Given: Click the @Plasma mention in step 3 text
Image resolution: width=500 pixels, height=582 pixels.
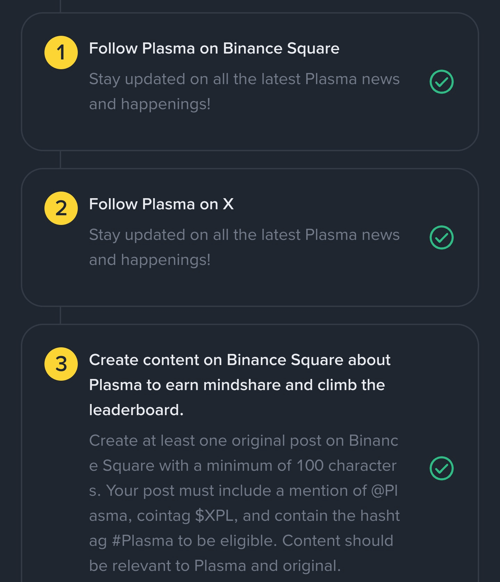Looking at the screenshot, I should click(x=384, y=491).
